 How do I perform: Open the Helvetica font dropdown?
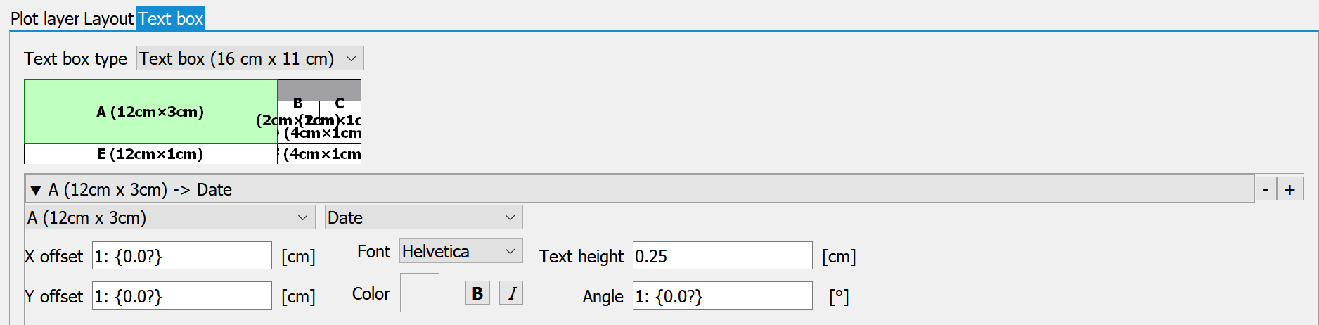pyautogui.click(x=461, y=251)
